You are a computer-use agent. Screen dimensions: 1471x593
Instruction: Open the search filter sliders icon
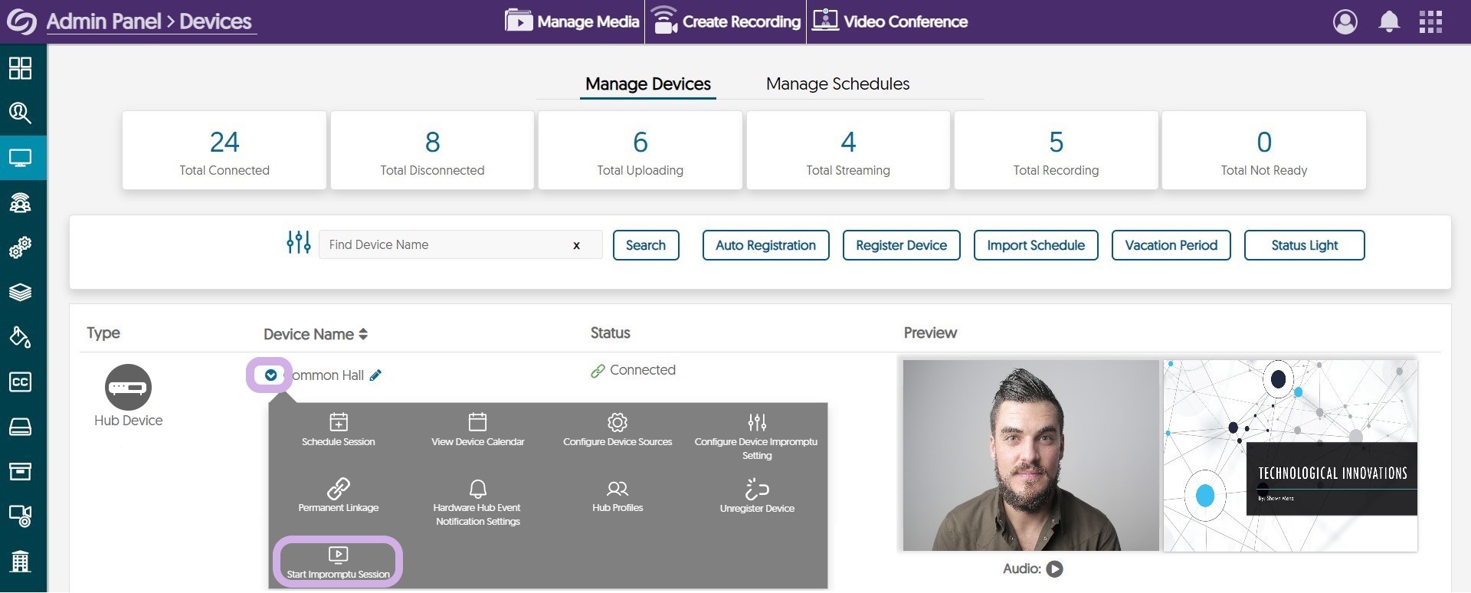pyautogui.click(x=298, y=243)
